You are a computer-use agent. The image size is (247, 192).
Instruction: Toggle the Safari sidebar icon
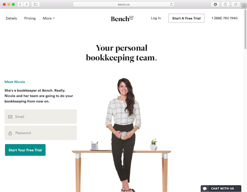coord(36,5)
